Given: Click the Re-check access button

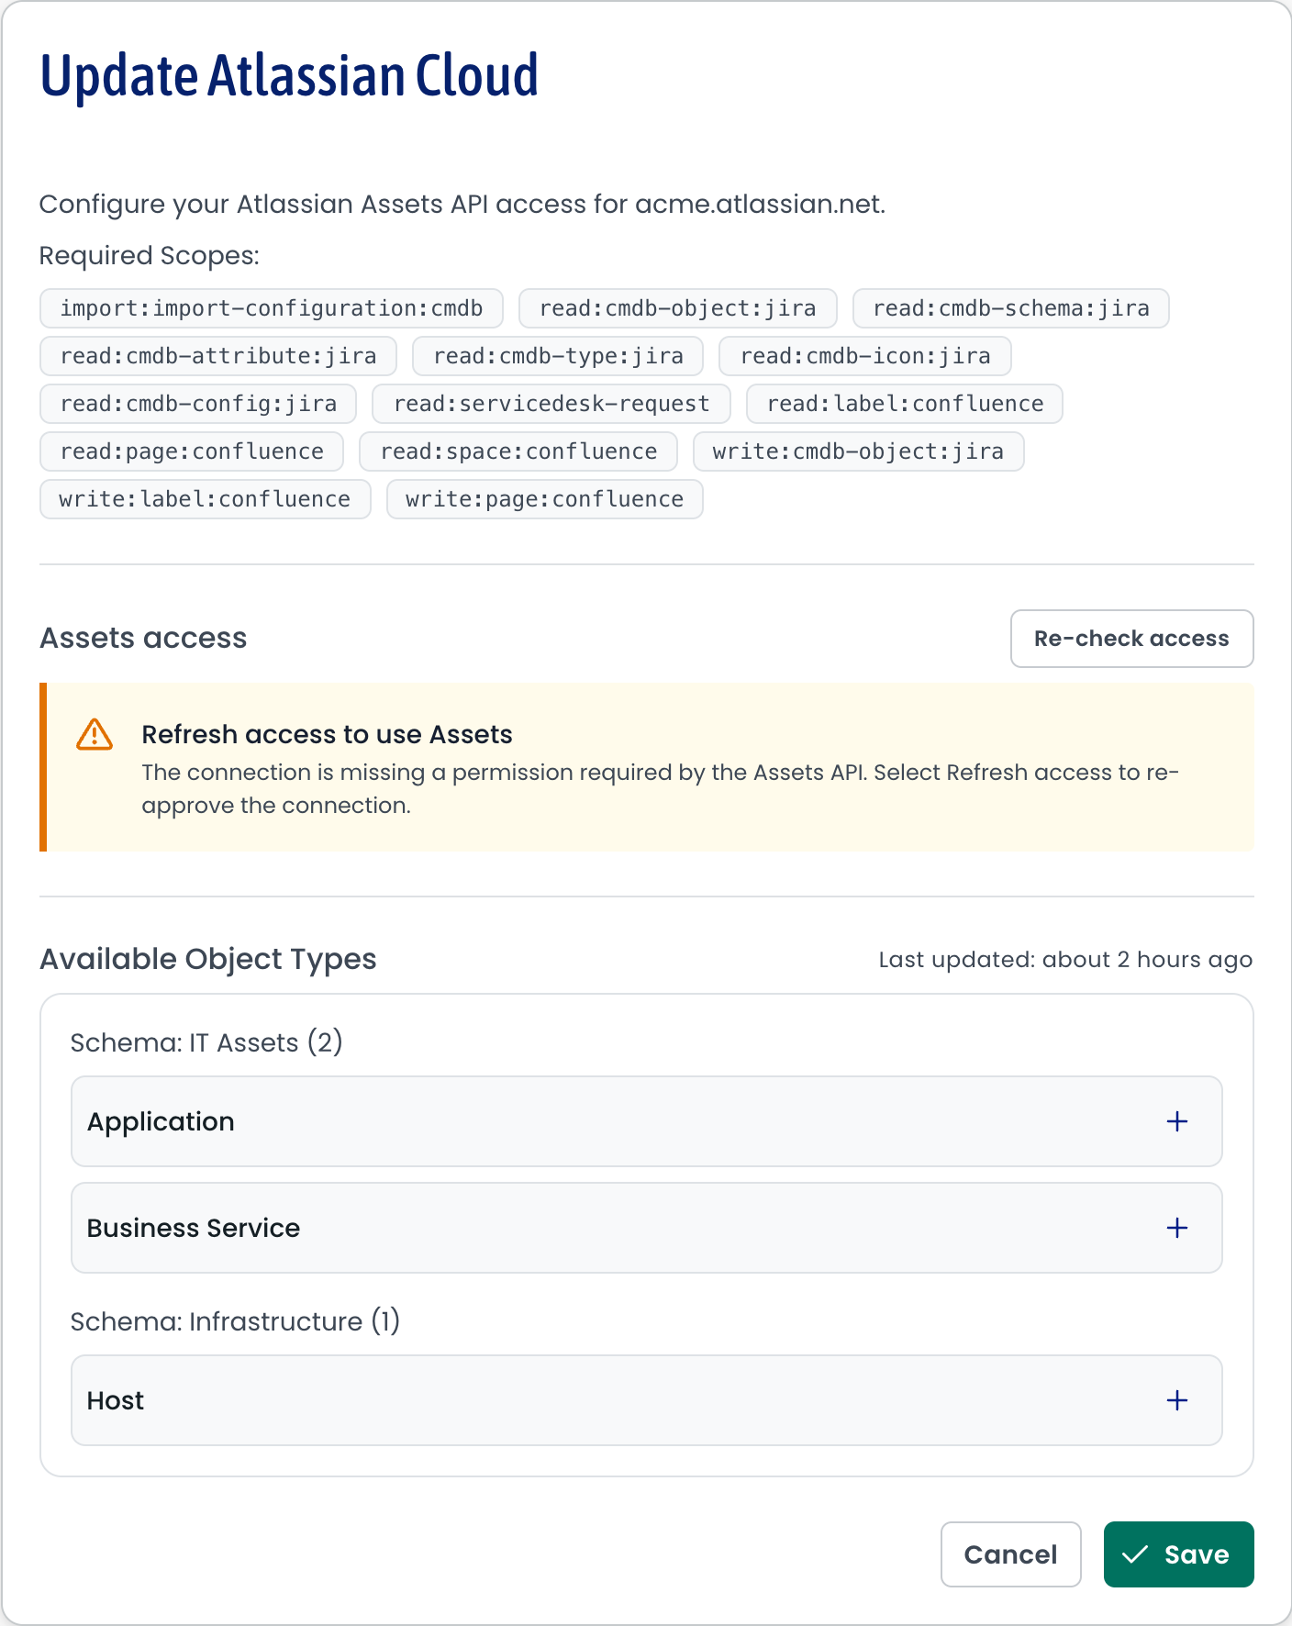Looking at the screenshot, I should click(x=1131, y=639).
